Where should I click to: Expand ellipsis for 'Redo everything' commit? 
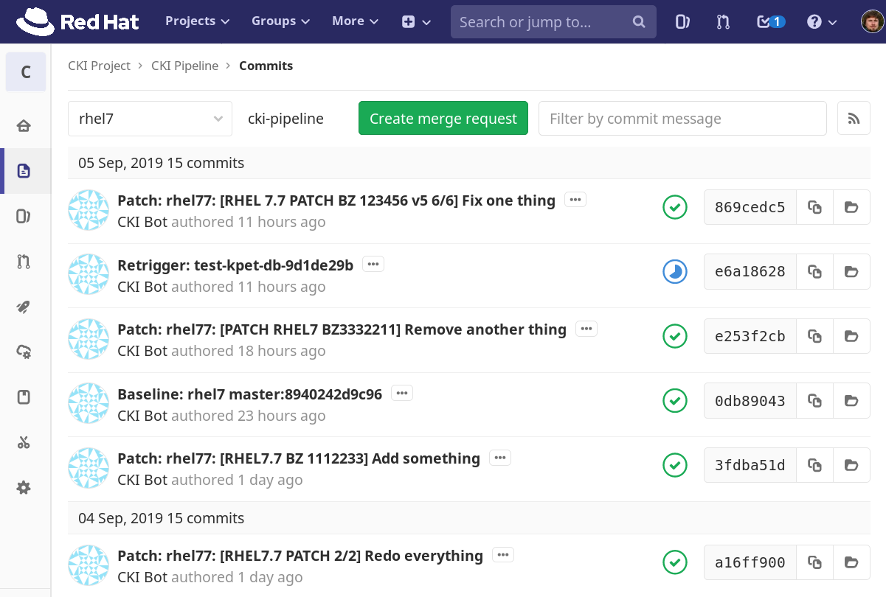503,554
